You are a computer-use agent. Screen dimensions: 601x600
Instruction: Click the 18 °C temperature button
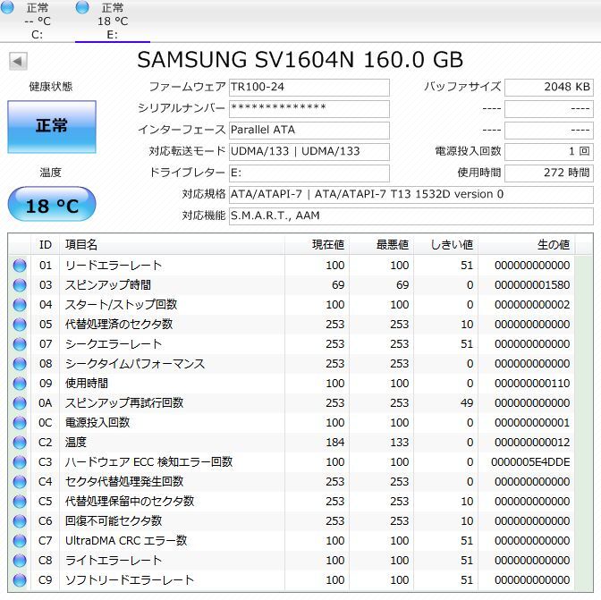pos(52,204)
